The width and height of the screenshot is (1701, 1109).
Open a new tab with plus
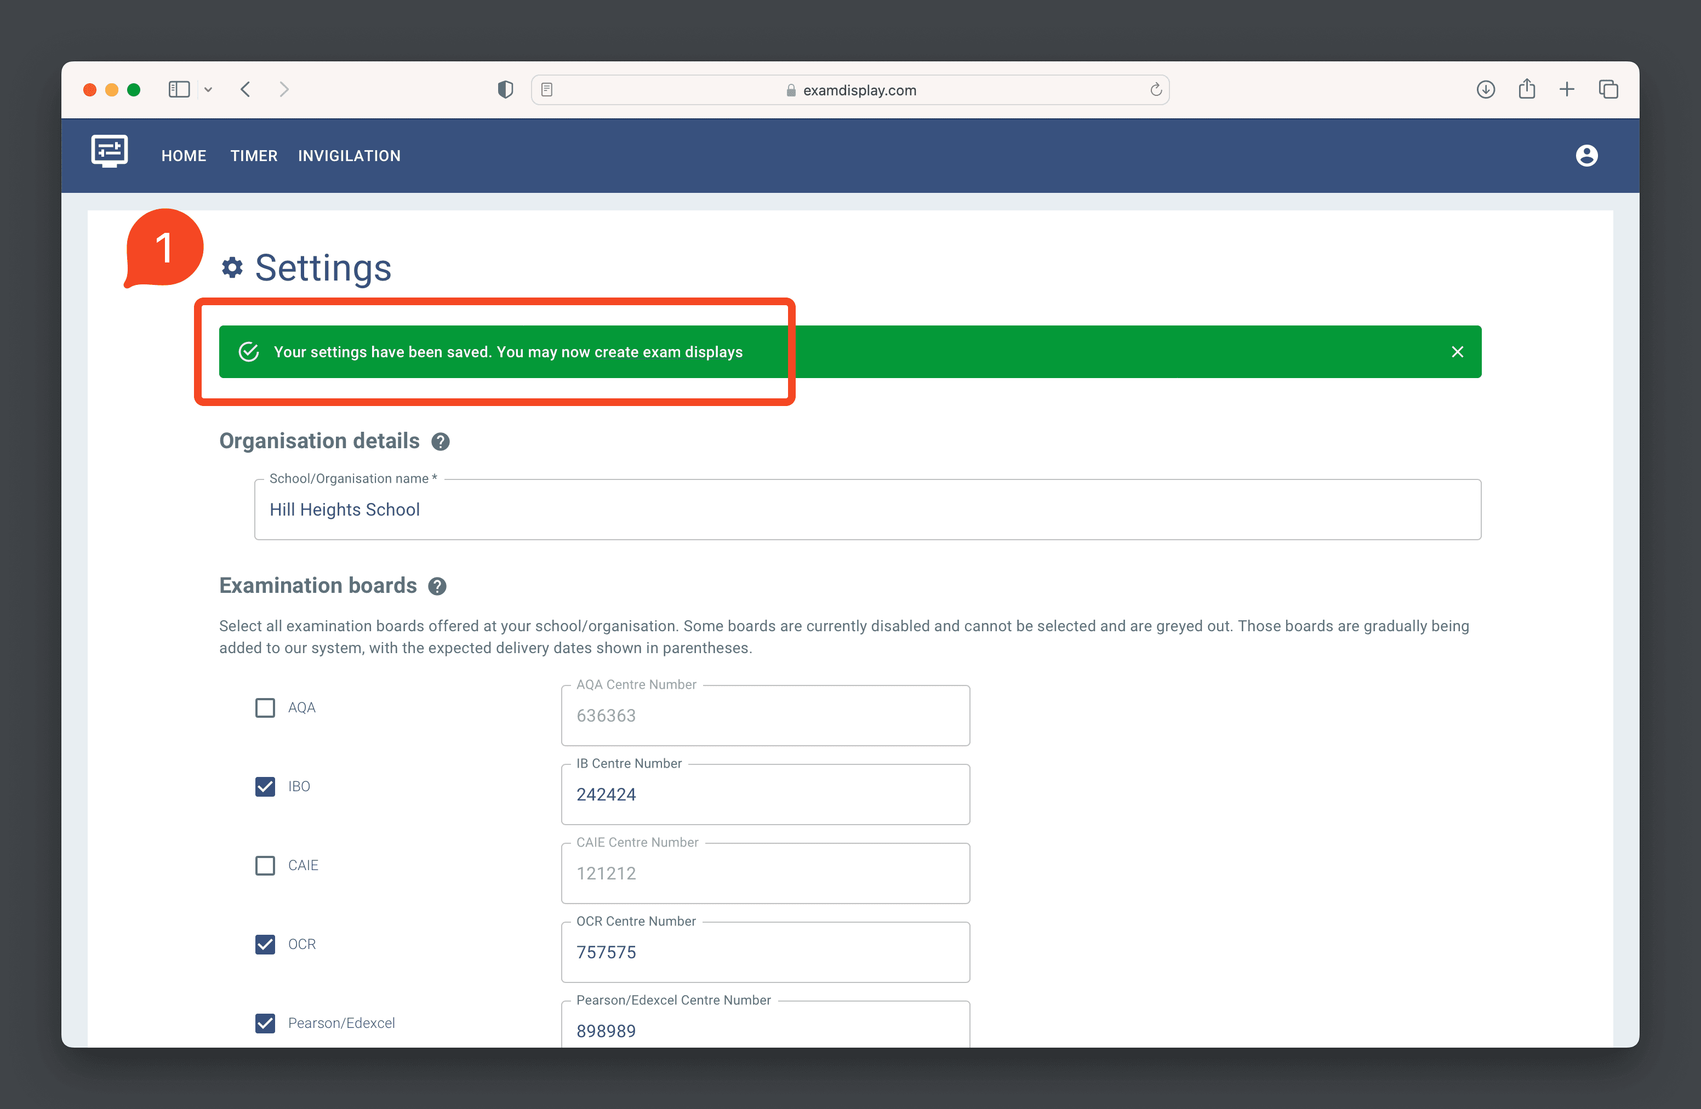point(1567,89)
